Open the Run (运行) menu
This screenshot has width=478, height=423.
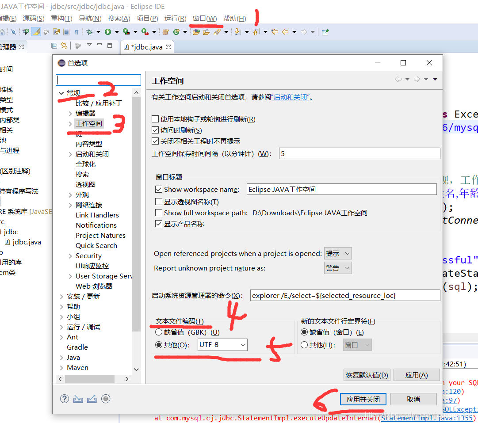pos(175,18)
